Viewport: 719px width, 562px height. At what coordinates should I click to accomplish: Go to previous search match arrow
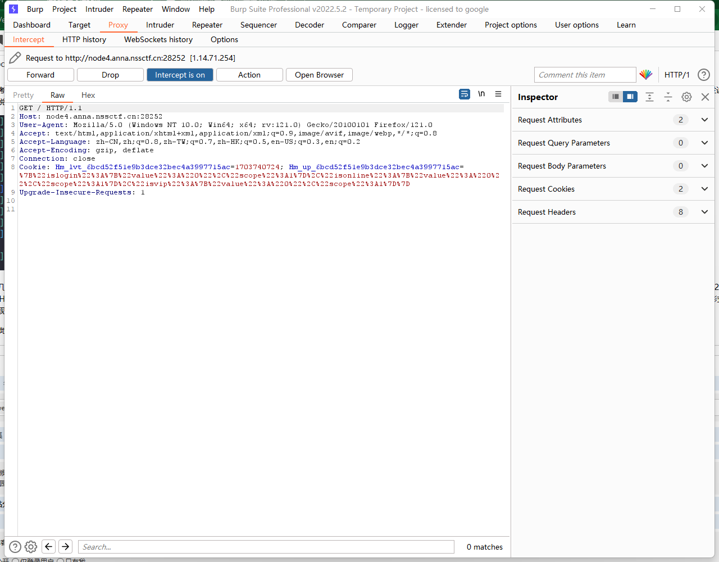pyautogui.click(x=49, y=547)
